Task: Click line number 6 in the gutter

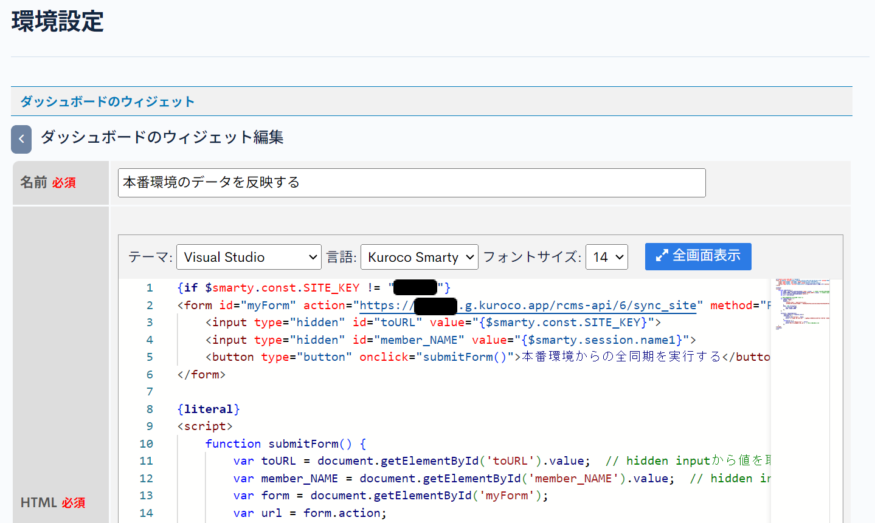Action: (x=150, y=375)
